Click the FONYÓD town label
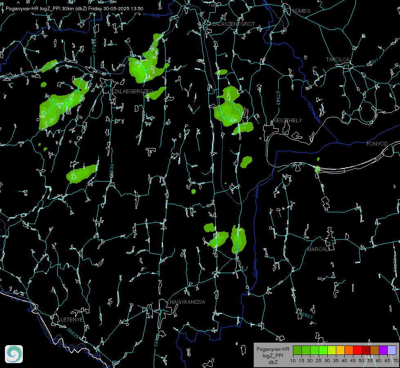This screenshot has height=368, width=400. [377, 144]
